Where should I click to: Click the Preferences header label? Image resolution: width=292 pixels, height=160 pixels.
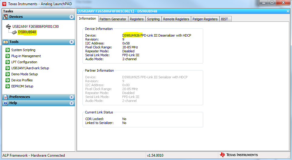(19, 97)
